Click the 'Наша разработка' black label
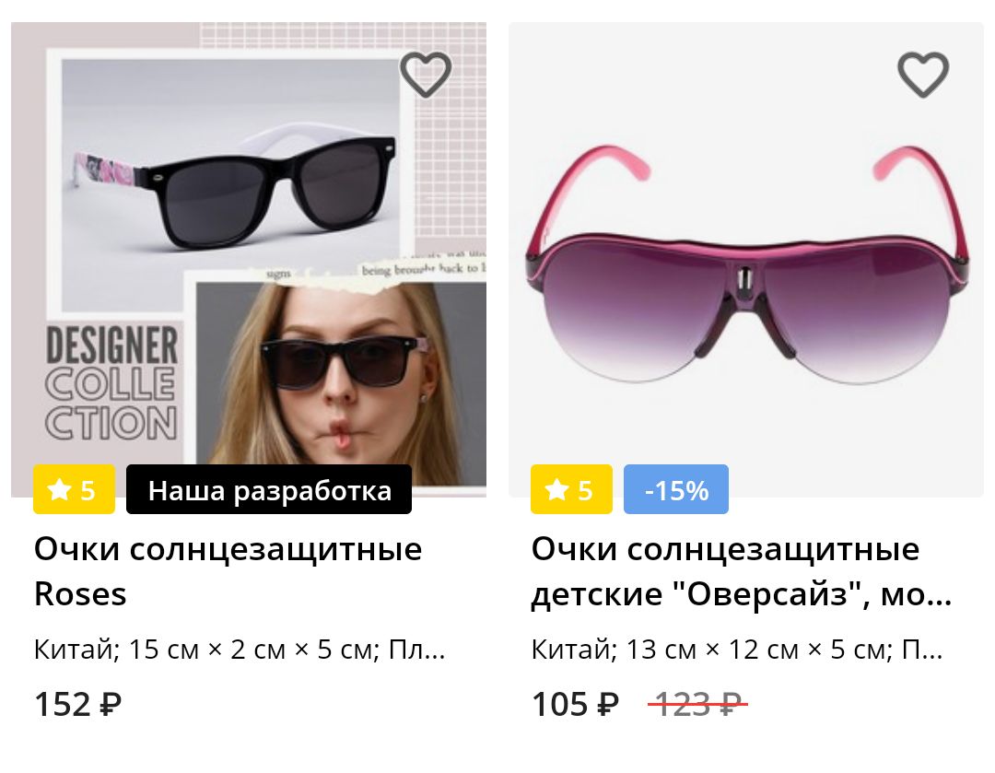 269,489
